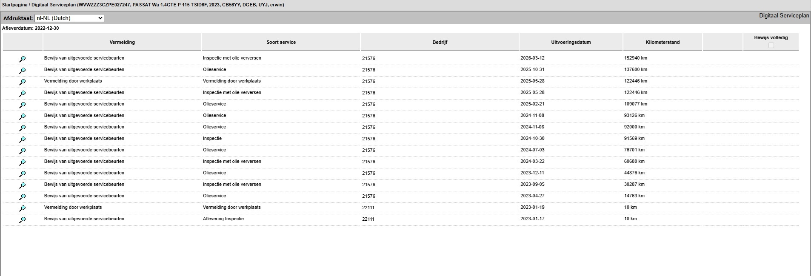Click magnifier for the 137600 km Olieservice row
This screenshot has width=811, height=276.
coord(23,71)
